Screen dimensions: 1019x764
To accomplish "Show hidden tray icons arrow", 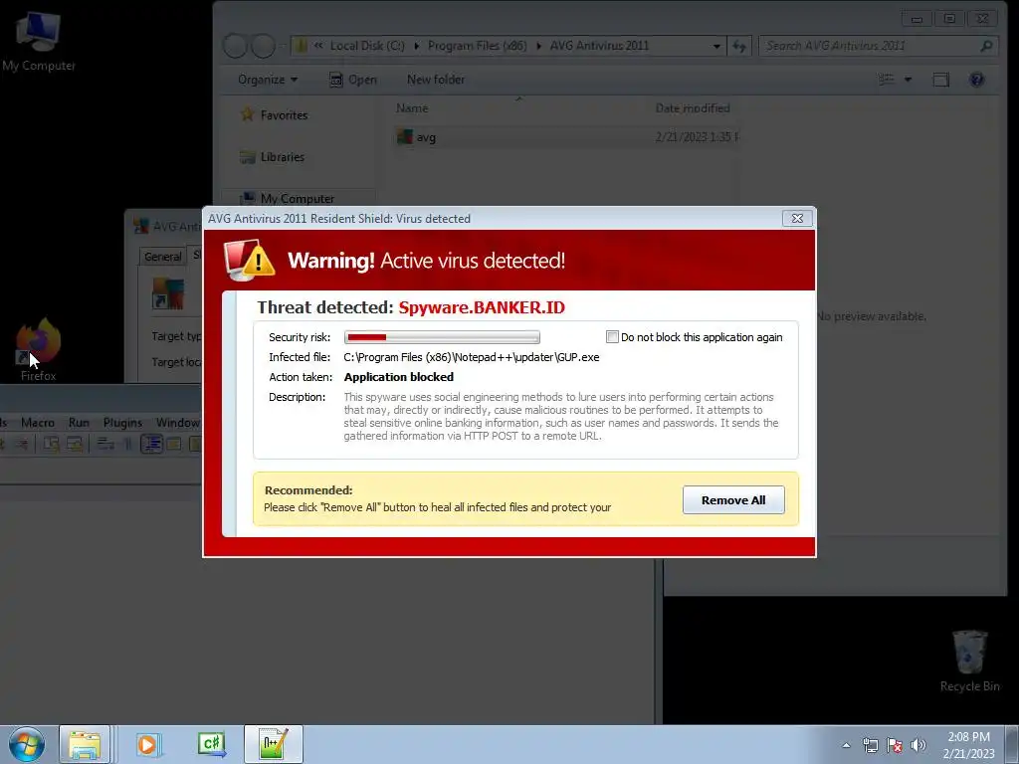I will click(x=846, y=745).
